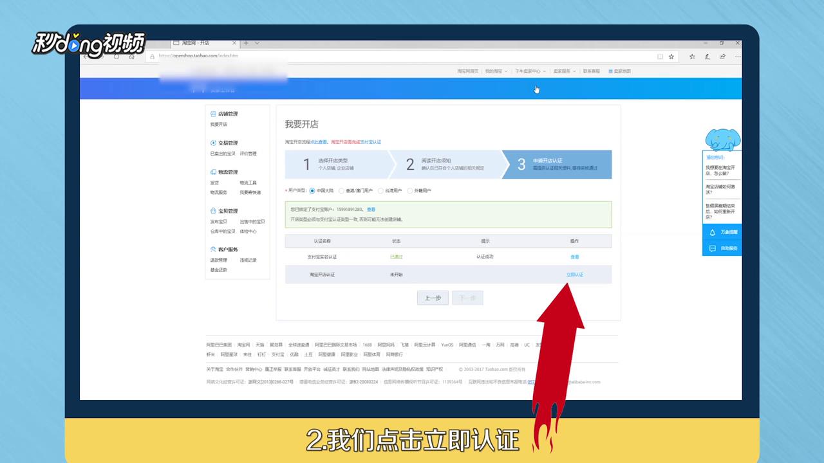Open 体检中心 in sidebar

point(248,231)
